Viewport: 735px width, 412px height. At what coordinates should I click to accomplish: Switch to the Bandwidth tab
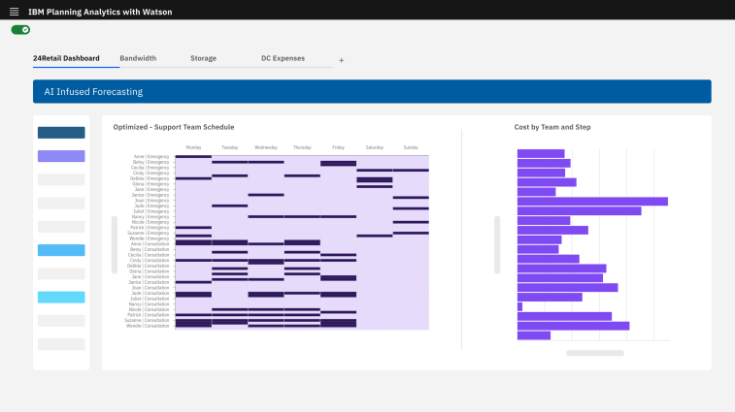pos(138,58)
